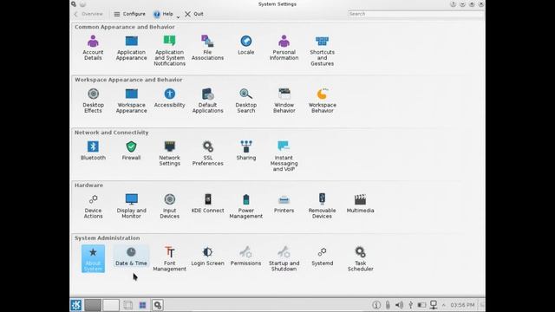The width and height of the screenshot is (555, 312).
Task: Open the notifications info tray icon
Action: point(376,305)
